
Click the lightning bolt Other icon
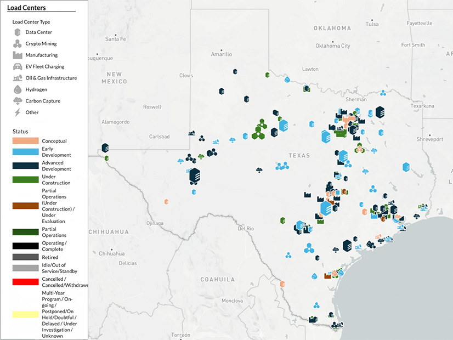[x=17, y=112]
